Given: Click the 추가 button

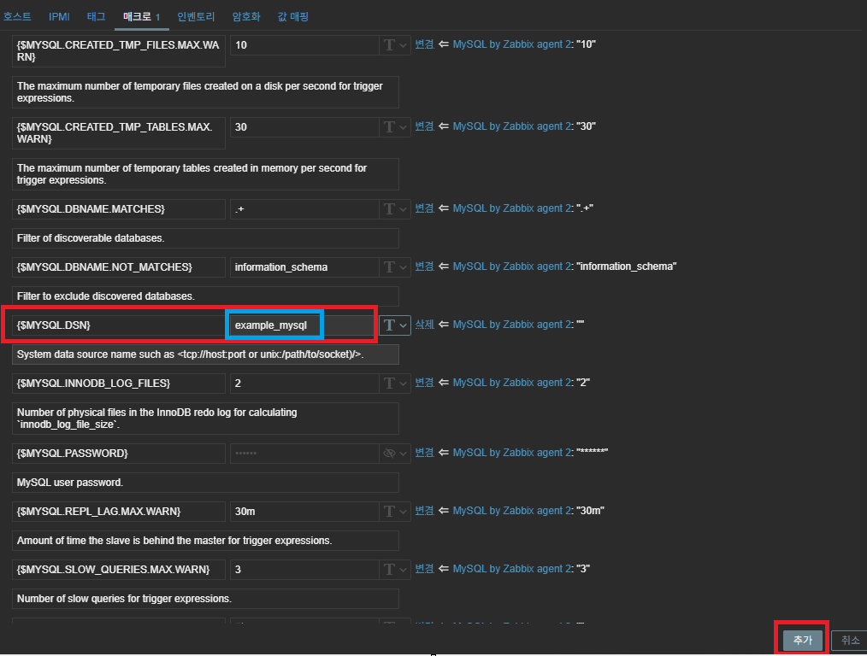Looking at the screenshot, I should tap(802, 640).
